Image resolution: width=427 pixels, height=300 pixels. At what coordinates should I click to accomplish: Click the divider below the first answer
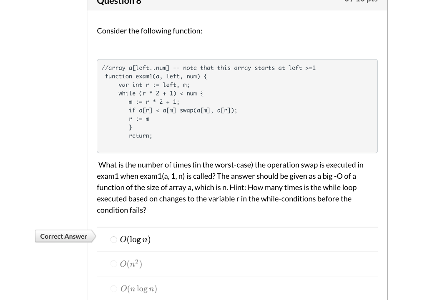pyautogui.click(x=237, y=251)
